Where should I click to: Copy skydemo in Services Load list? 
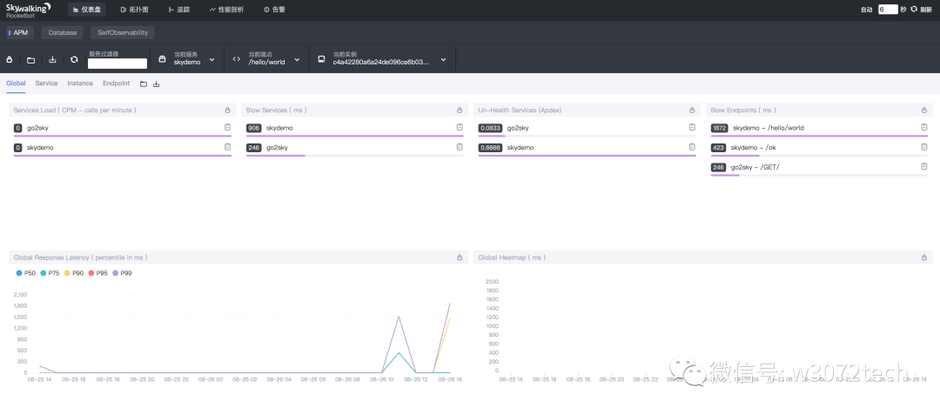point(227,147)
